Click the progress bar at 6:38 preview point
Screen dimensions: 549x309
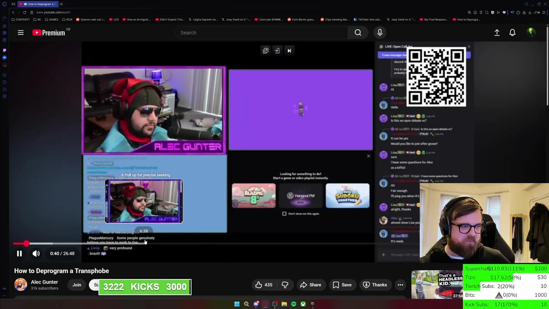144,244
